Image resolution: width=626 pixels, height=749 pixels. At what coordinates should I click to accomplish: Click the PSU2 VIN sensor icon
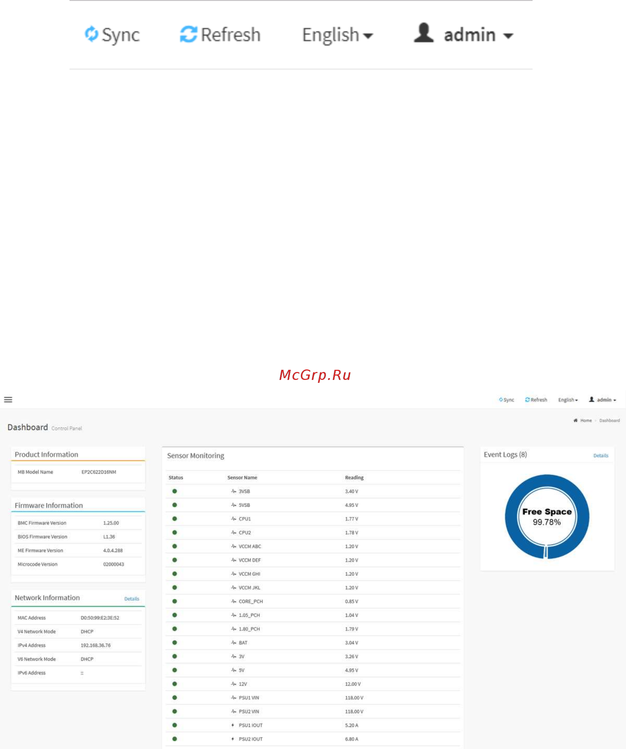234,711
